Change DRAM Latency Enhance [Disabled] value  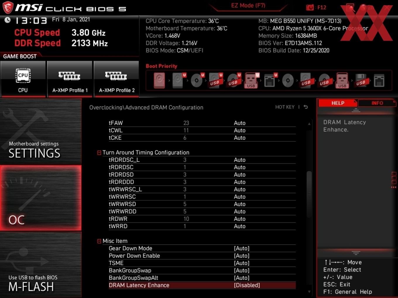click(x=247, y=285)
